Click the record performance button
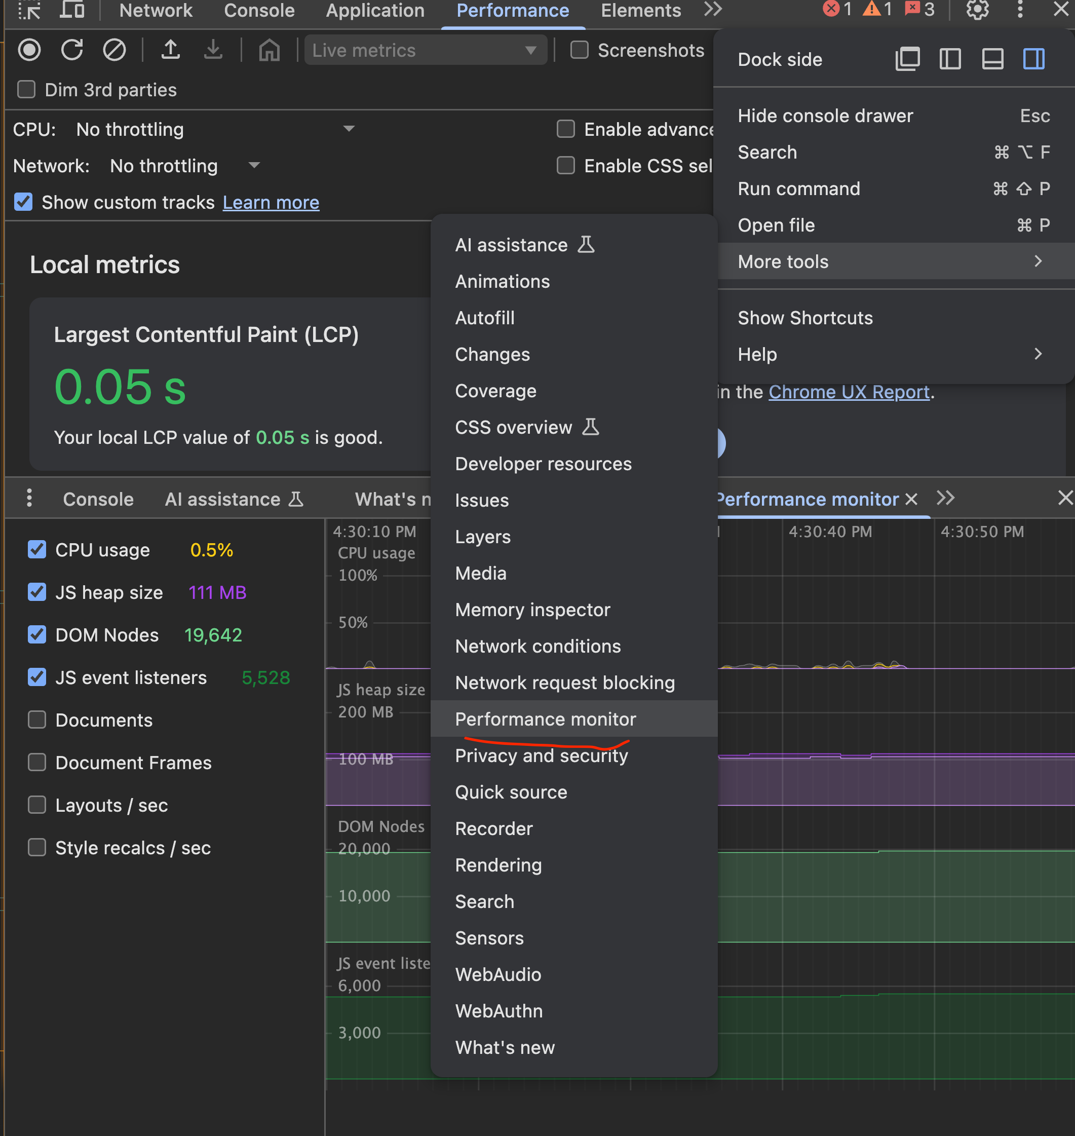 click(x=29, y=50)
